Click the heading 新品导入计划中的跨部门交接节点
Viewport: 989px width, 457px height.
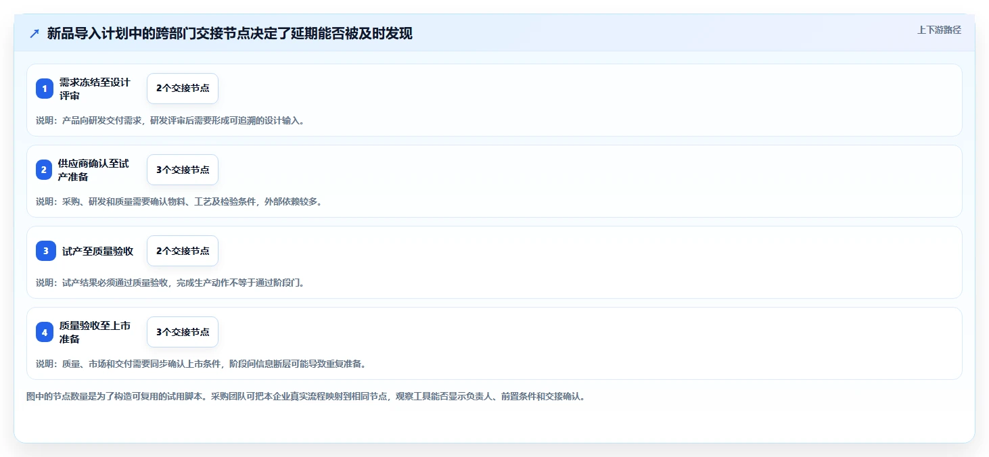point(230,34)
